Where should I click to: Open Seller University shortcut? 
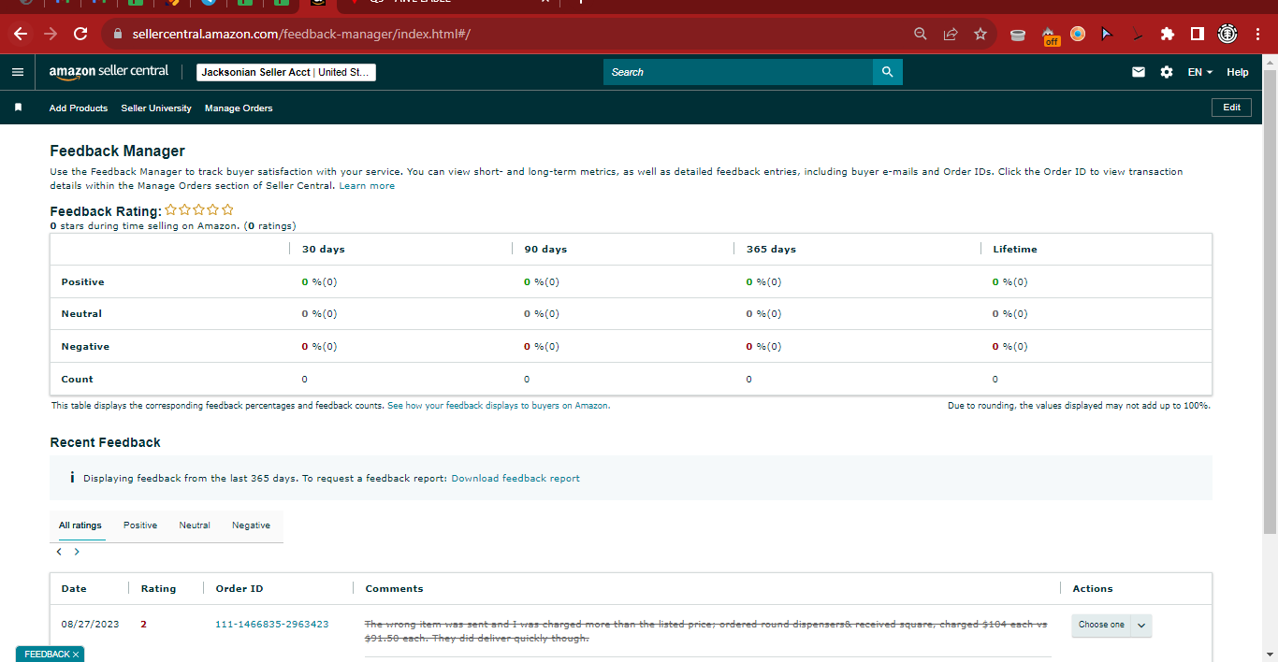click(x=156, y=108)
